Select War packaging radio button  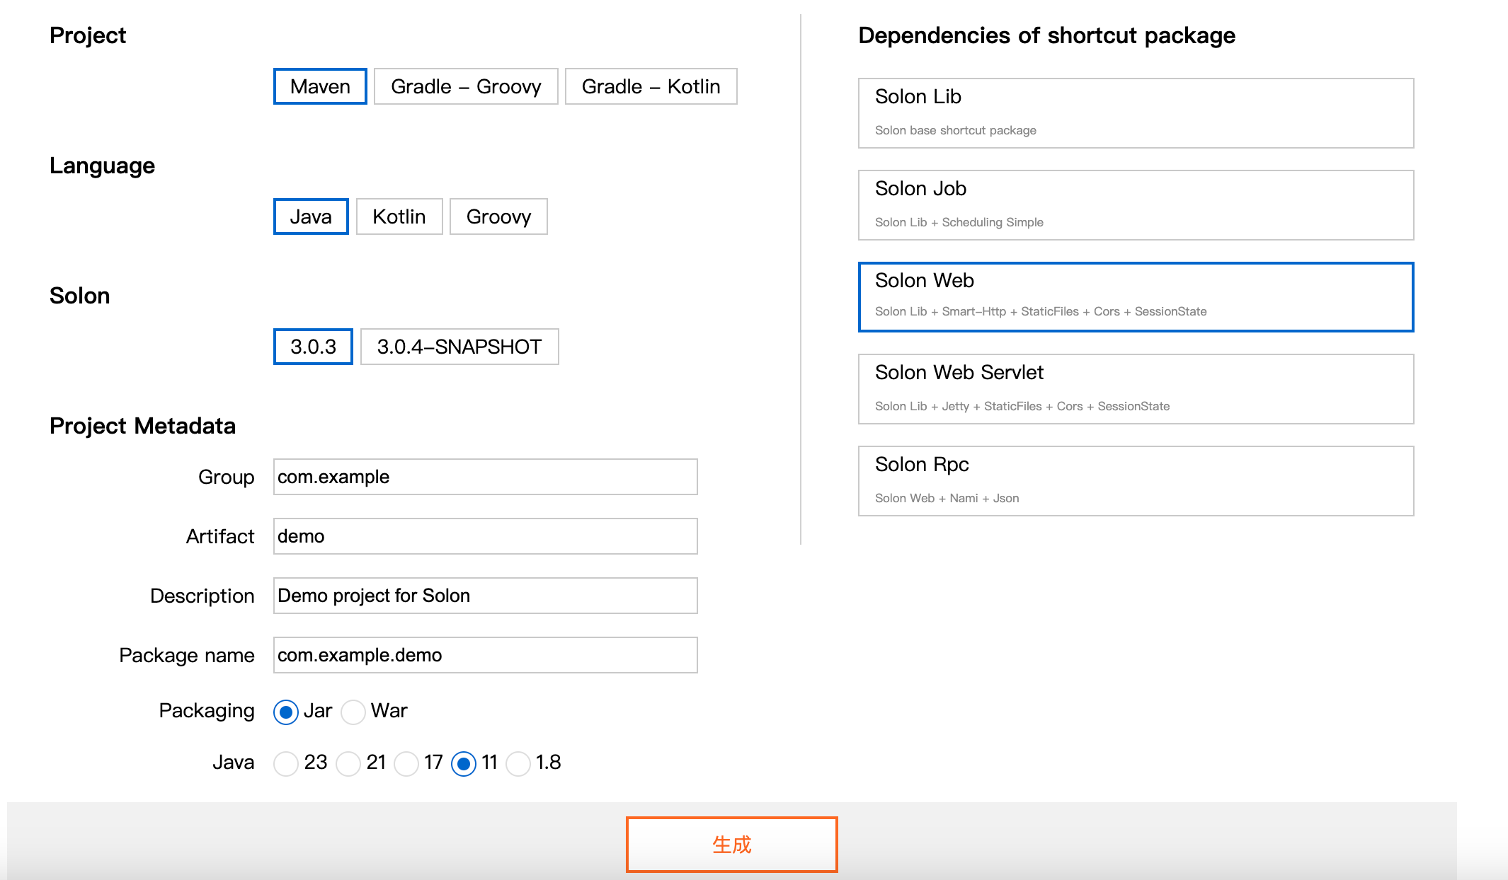[x=353, y=712]
